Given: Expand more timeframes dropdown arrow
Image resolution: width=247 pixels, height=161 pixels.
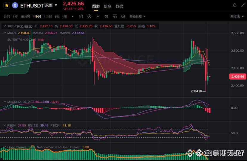Looking at the screenshot, I should point(72,16).
